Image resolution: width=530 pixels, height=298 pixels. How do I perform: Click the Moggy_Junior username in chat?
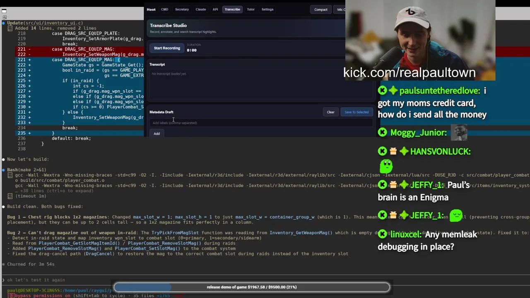(x=418, y=132)
